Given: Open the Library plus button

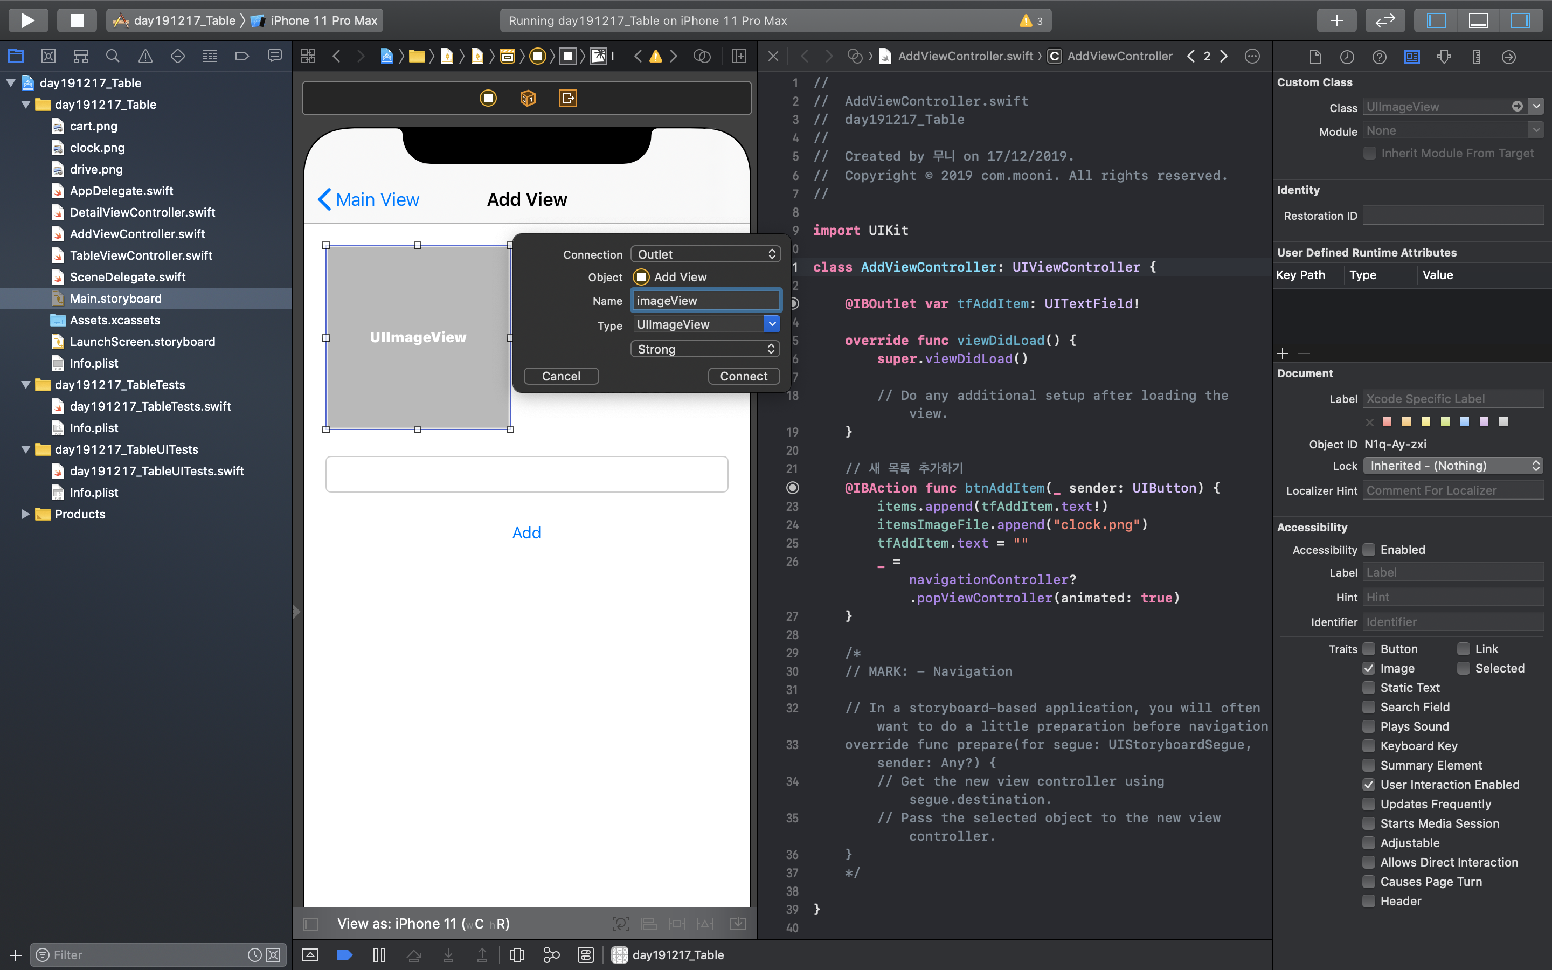Looking at the screenshot, I should [x=1336, y=20].
